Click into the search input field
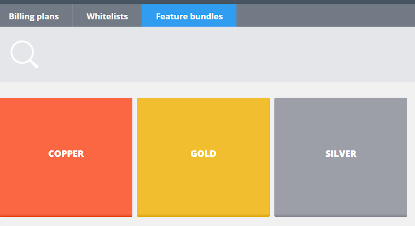415x226 pixels. point(221,54)
